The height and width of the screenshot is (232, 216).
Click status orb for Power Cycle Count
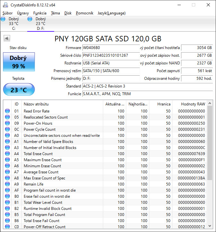(7, 129)
